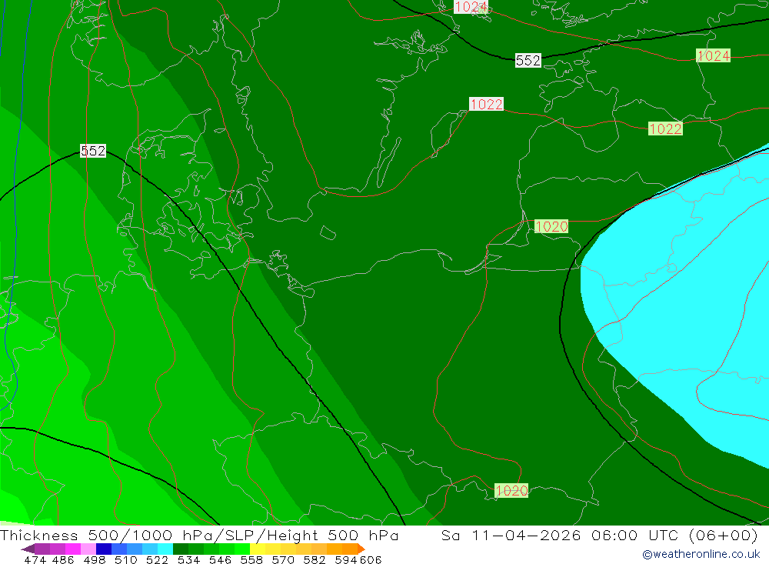Click the legend value 486

tap(63, 560)
